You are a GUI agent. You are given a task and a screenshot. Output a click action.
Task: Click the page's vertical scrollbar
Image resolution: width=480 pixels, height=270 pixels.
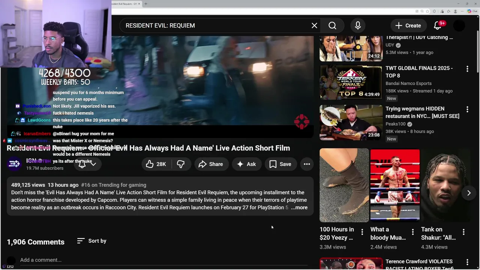pyautogui.click(x=477, y=52)
